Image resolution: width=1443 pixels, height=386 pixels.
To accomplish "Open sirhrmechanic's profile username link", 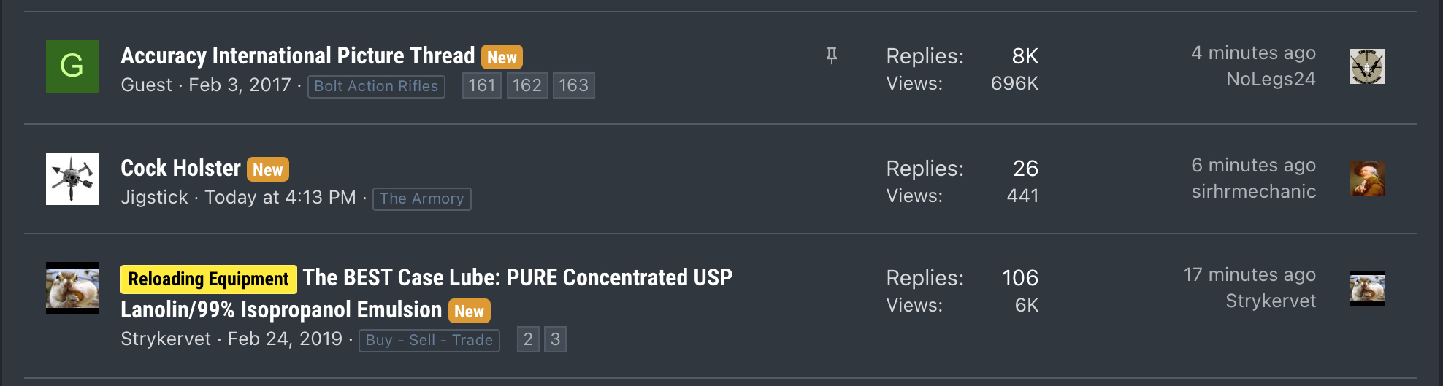I will [x=1253, y=192].
